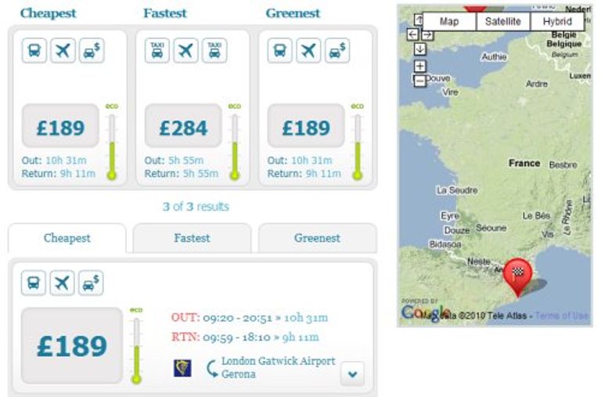Click the plane icon in the detail panel
The width and height of the screenshot is (601, 397).
pyautogui.click(x=62, y=283)
